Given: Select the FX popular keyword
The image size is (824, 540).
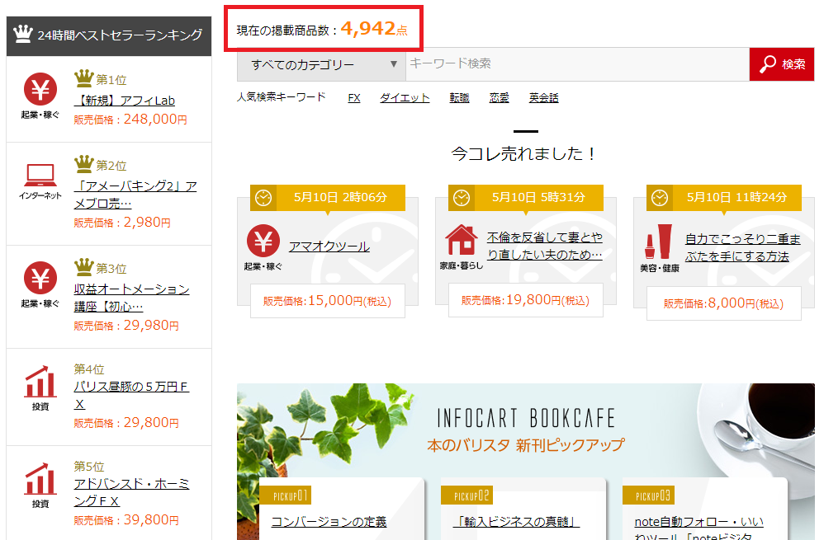Looking at the screenshot, I should [x=354, y=97].
